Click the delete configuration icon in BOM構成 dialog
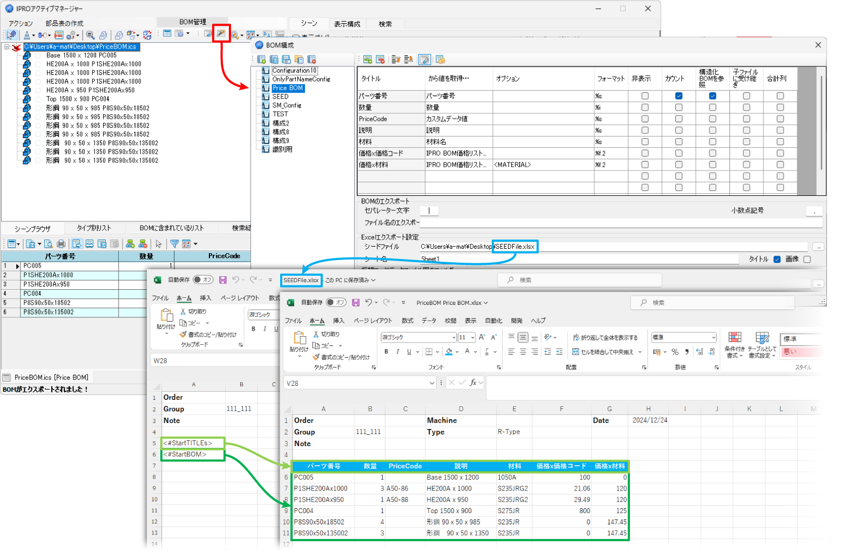Screen dimensions: 841x552 click(x=311, y=59)
